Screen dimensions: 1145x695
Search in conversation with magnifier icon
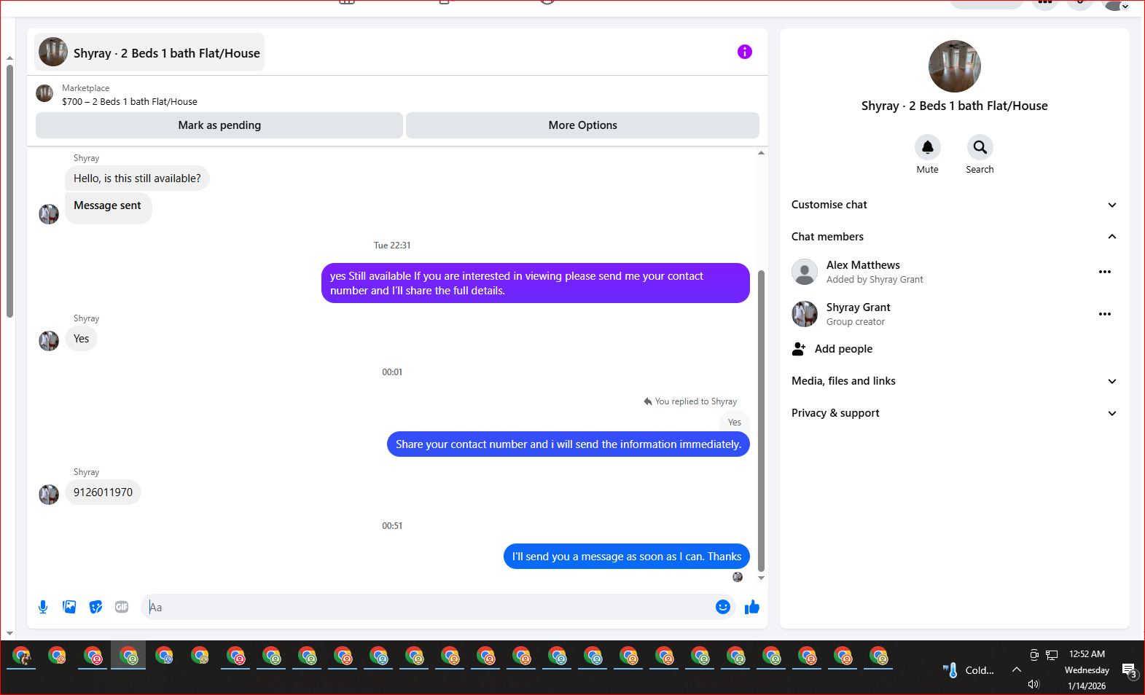tap(980, 147)
